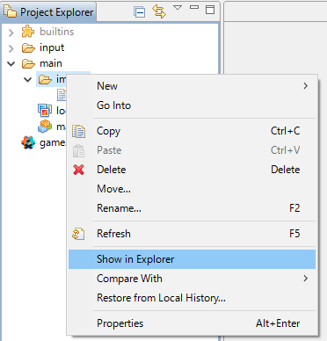This screenshot has height=341, width=327.
Task: Click the Copy pages icon
Action: pos(78,131)
